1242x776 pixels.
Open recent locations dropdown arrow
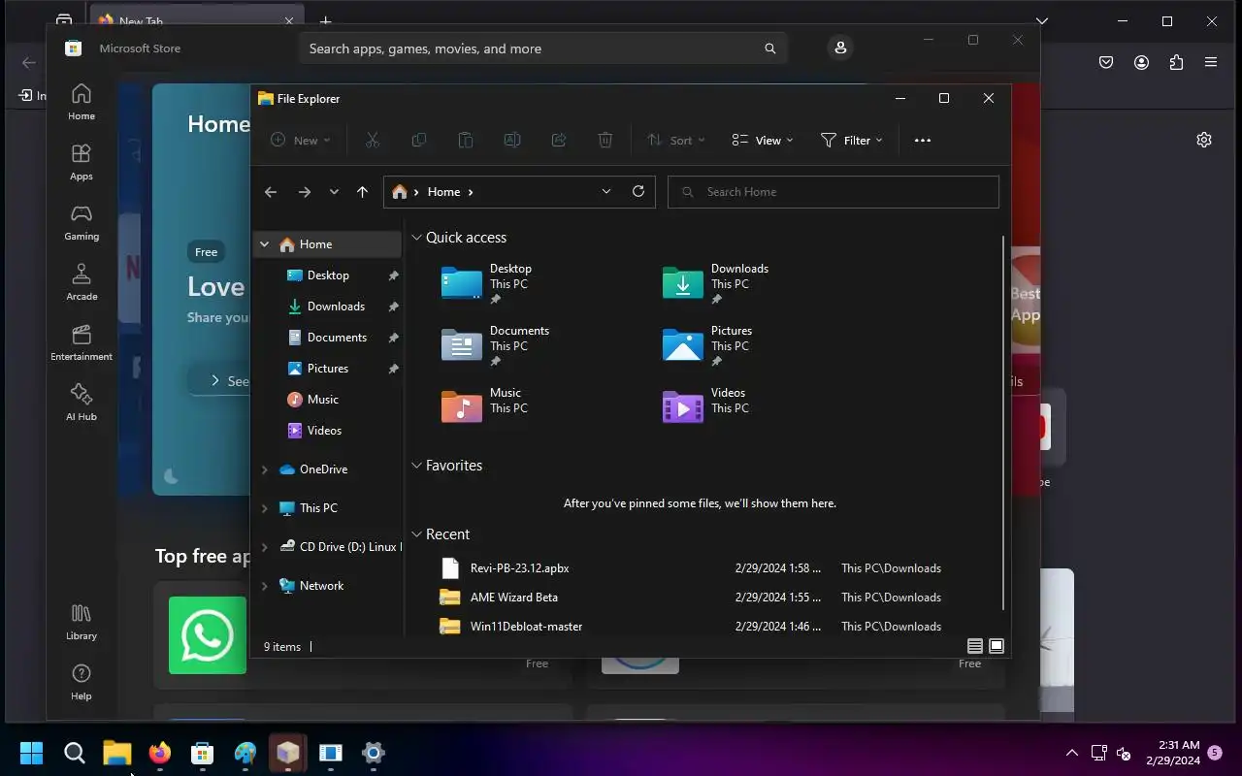click(x=334, y=192)
